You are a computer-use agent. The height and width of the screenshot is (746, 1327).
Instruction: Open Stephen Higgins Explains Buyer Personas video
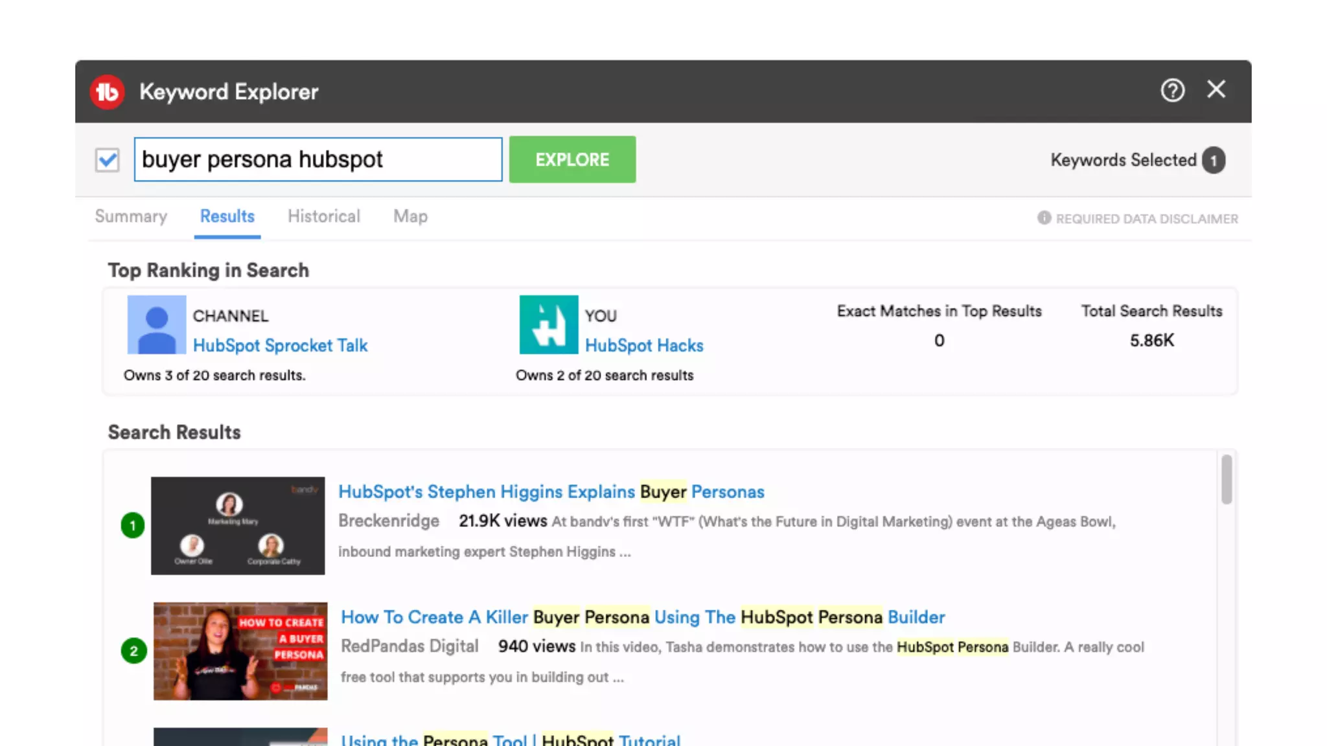551,492
